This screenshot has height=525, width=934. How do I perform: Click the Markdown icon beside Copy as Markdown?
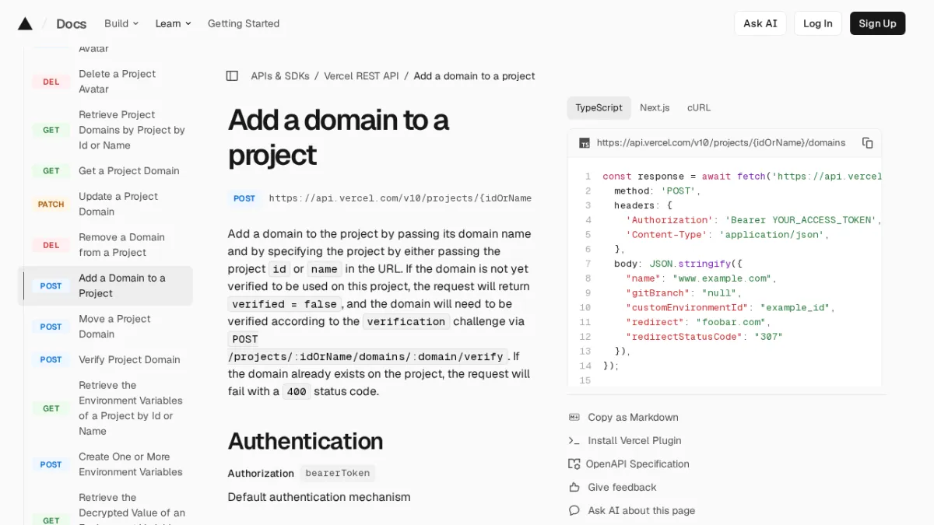coord(574,418)
